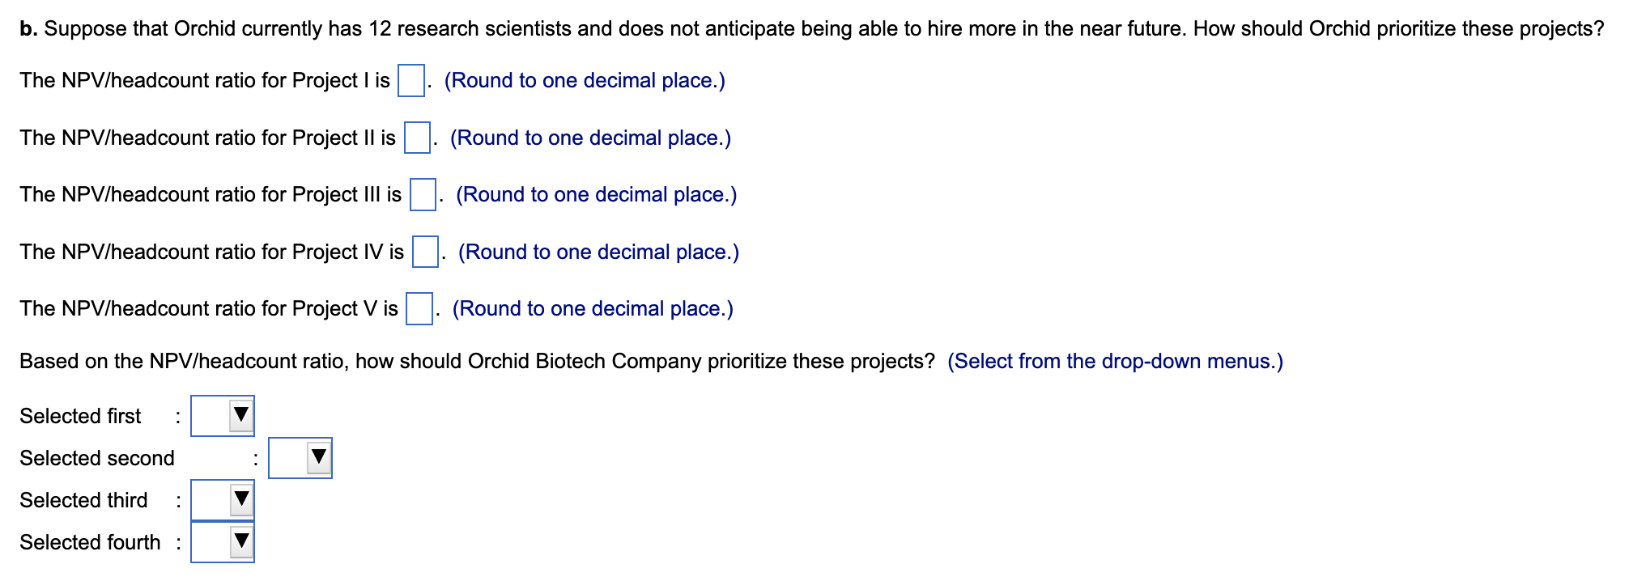
Task: Click the "Selected third" label
Action: pos(83,500)
